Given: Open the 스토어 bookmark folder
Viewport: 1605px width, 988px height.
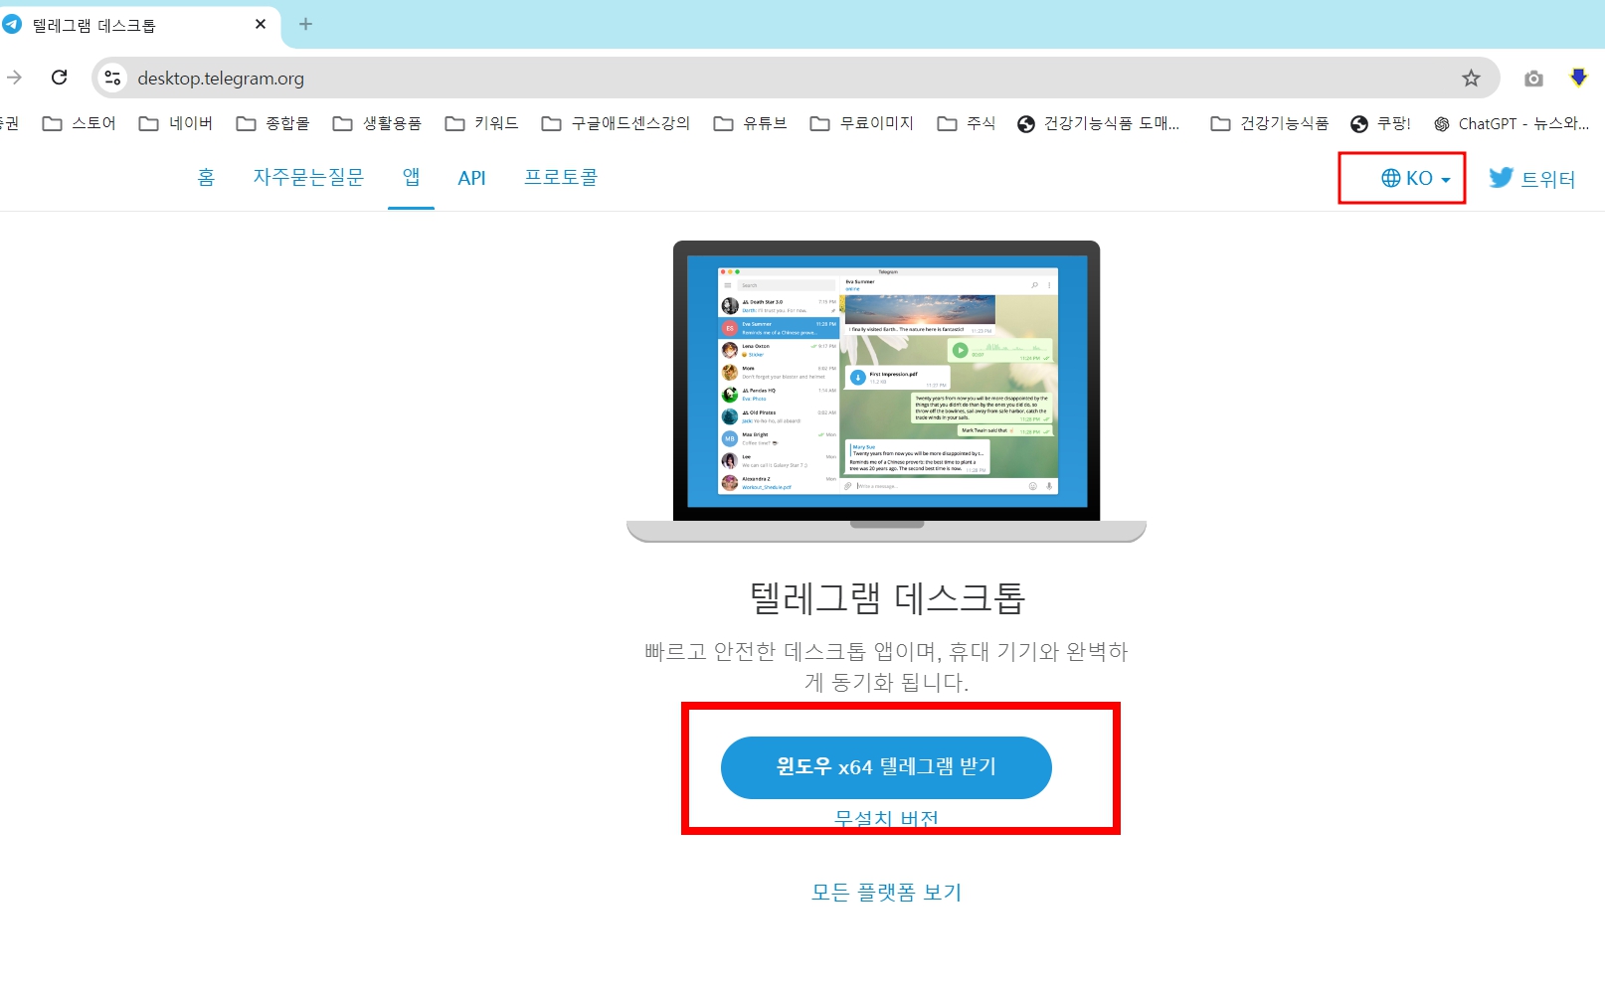Looking at the screenshot, I should 80,123.
